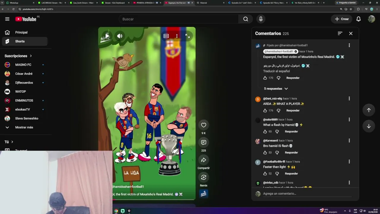The image size is (380, 214).
Task: Like the 'What a flash by Hamid' comment
Action: coord(265,132)
